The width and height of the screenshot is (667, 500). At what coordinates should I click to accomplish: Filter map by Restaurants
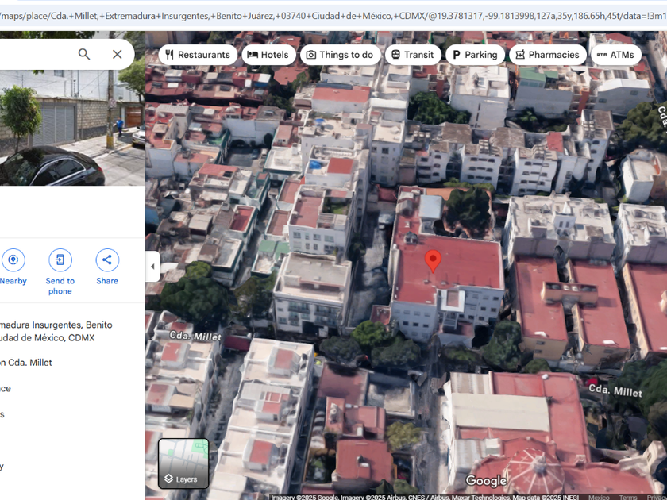point(198,55)
